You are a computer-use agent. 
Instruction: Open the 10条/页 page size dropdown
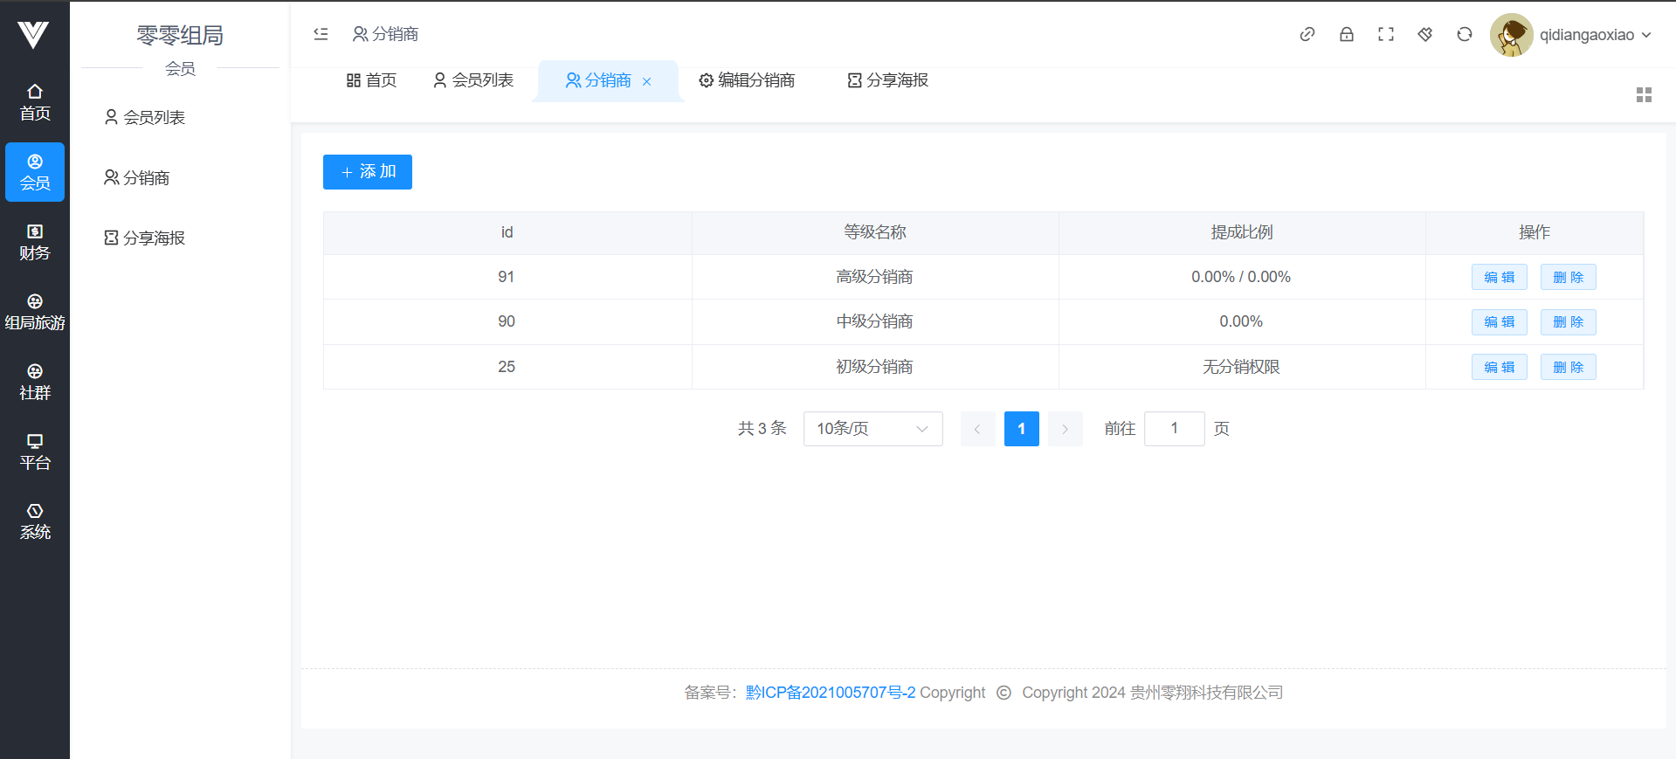(x=872, y=429)
